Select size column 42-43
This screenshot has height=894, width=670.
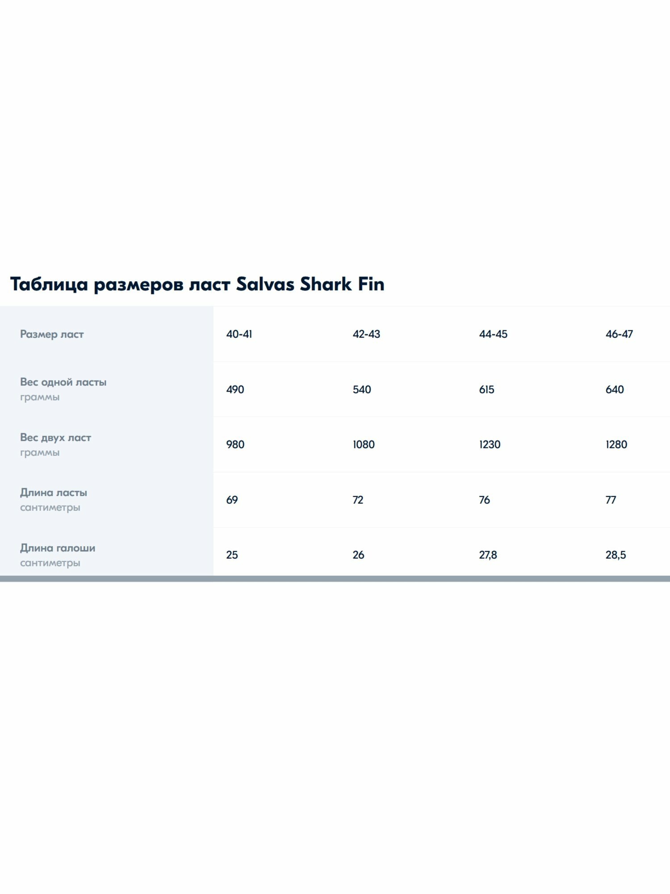pyautogui.click(x=366, y=334)
